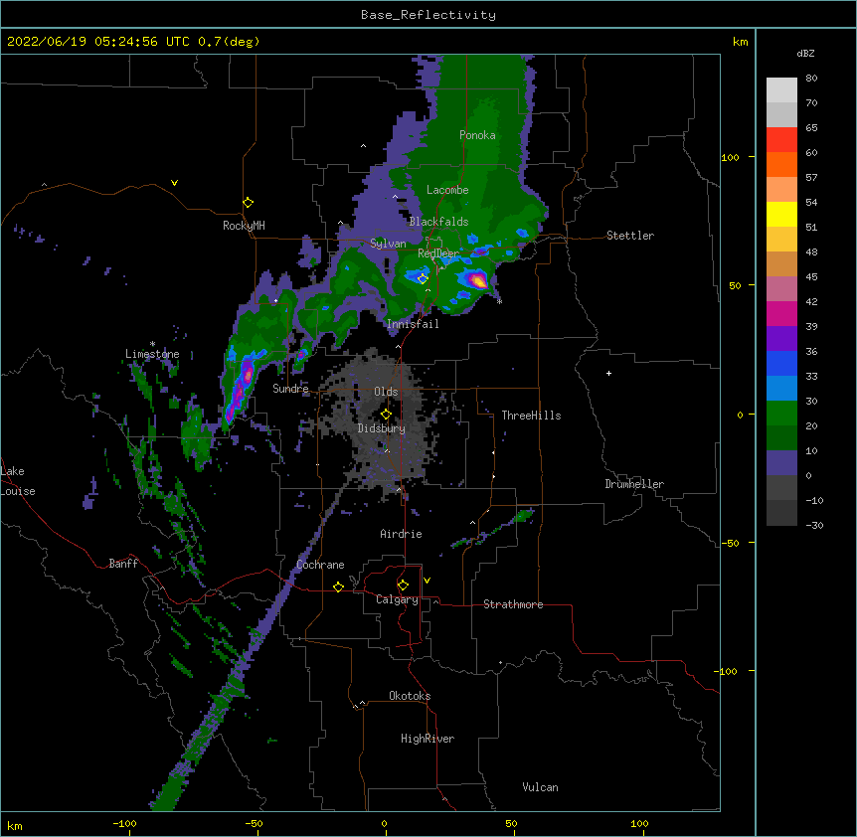Click the yellow diamond marker at RedDeer
857x837 pixels.
[423, 278]
